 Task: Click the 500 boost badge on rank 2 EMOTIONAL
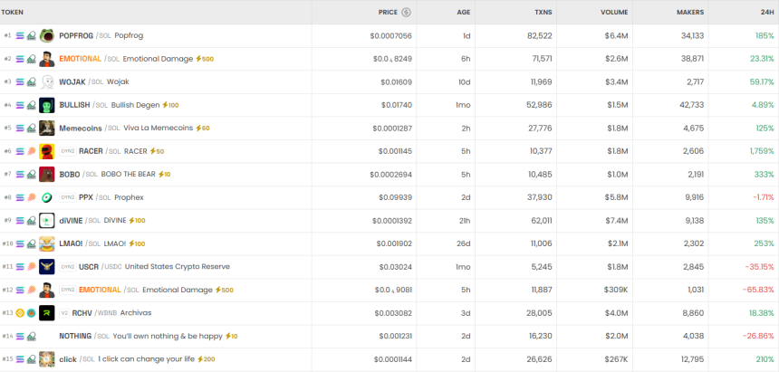click(205, 59)
